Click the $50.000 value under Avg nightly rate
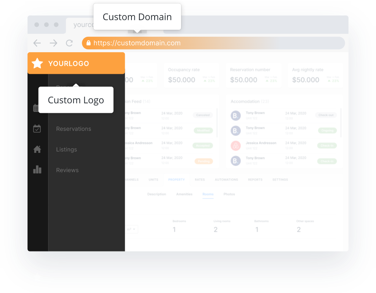 [x=306, y=80]
